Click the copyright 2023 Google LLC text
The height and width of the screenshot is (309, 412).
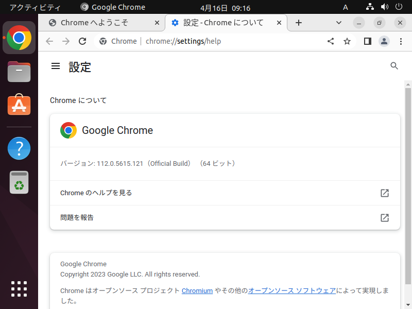point(130,274)
